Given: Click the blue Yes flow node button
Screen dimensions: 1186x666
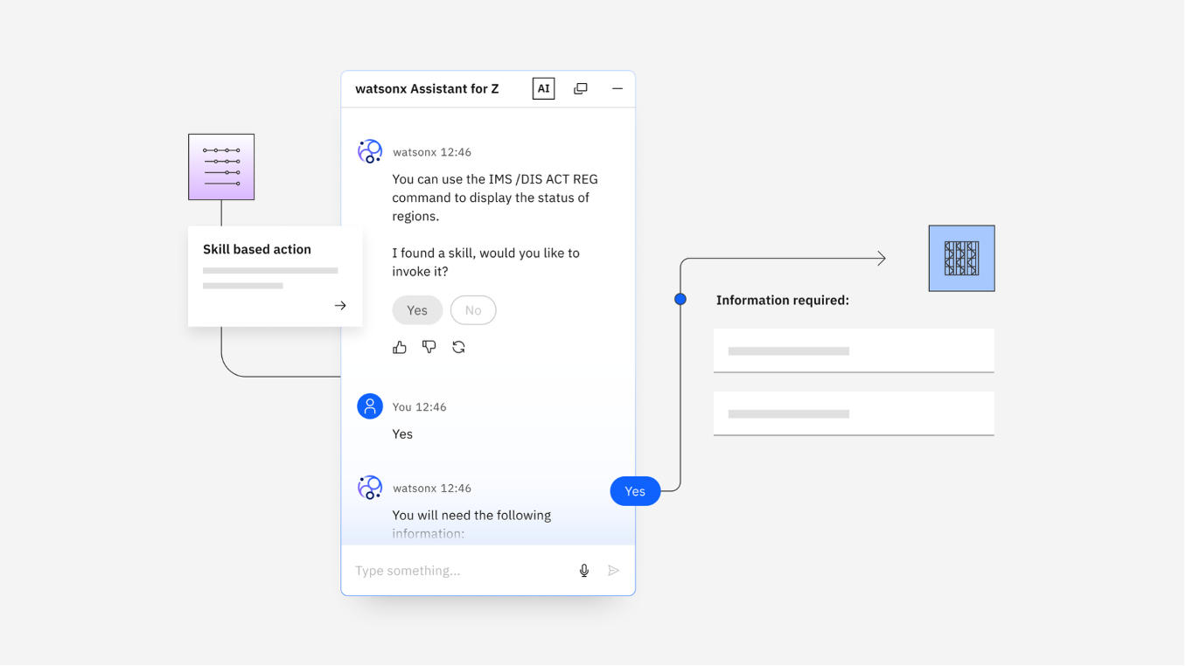Looking at the screenshot, I should pos(634,490).
